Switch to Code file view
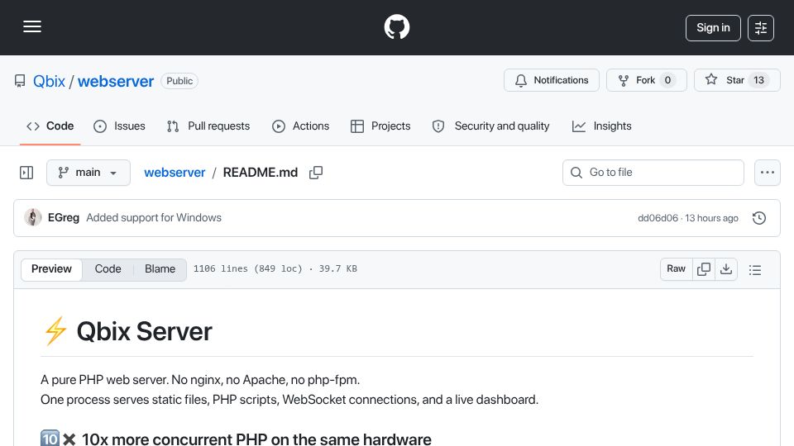 click(x=108, y=269)
